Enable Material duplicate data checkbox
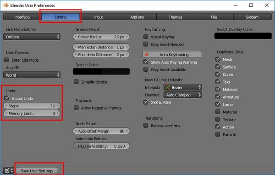The image size is (275, 175). click(x=218, y=112)
